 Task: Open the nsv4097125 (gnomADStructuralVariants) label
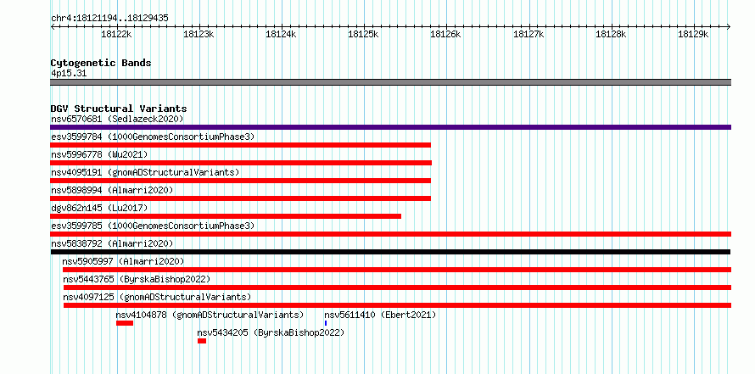(157, 297)
